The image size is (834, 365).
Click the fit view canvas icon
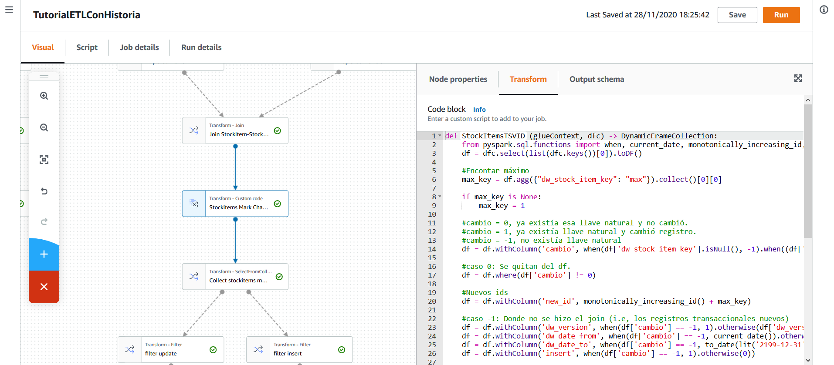click(44, 160)
